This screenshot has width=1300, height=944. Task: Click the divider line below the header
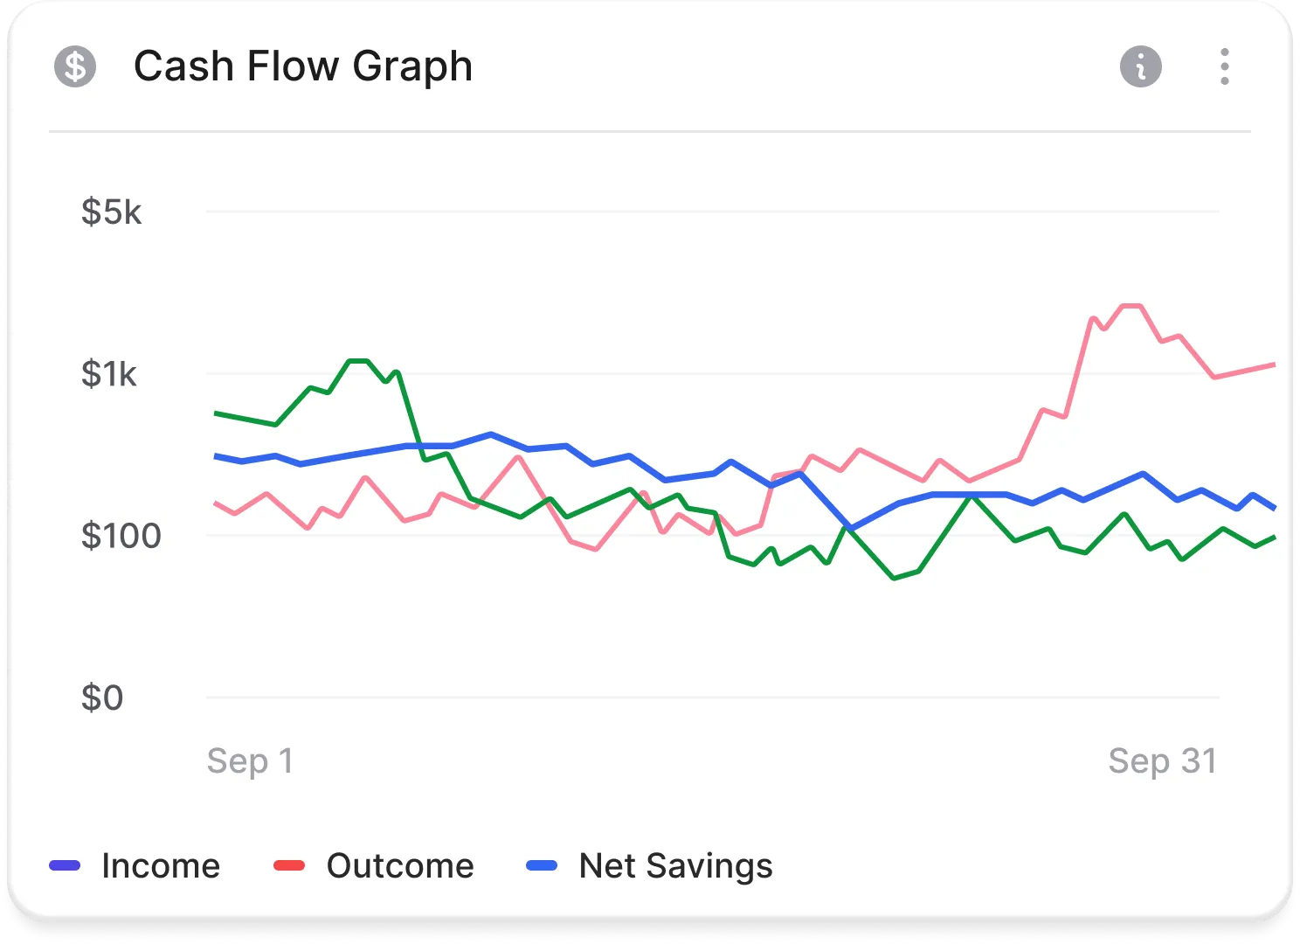tap(650, 132)
